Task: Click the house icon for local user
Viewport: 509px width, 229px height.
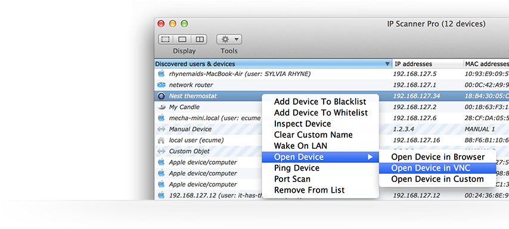Action: point(162,140)
